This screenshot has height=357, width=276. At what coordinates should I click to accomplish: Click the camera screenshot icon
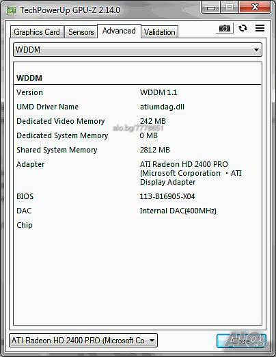pos(225,28)
